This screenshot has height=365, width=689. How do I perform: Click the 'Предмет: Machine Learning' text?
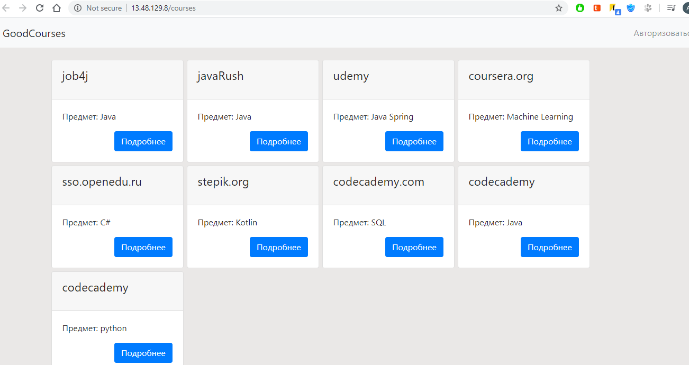(521, 116)
